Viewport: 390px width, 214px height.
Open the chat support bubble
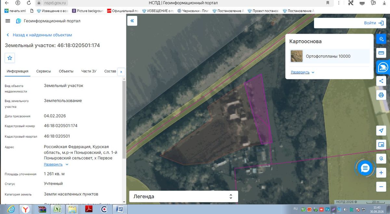coord(365,168)
